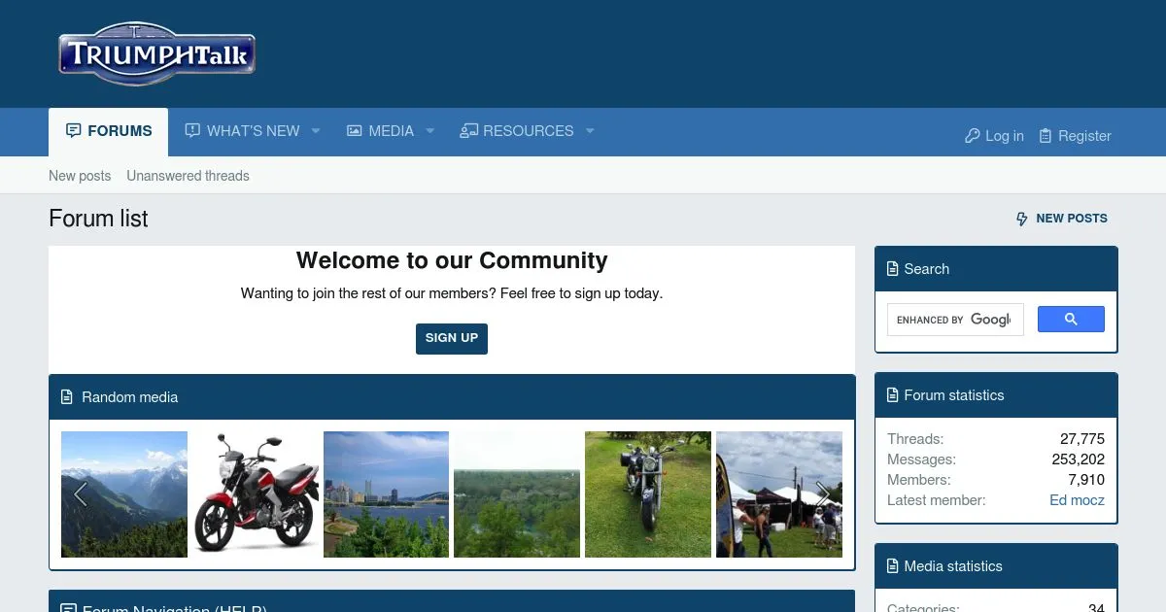Click the Media statistics heading
The height and width of the screenshot is (612, 1166).
tap(953, 566)
